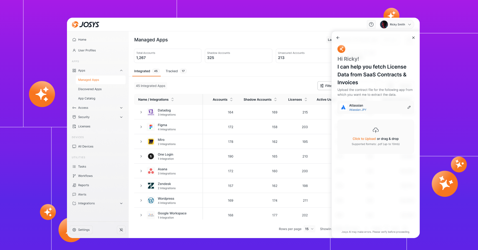Expand the One Login row
478x250 pixels.
pyautogui.click(x=141, y=156)
